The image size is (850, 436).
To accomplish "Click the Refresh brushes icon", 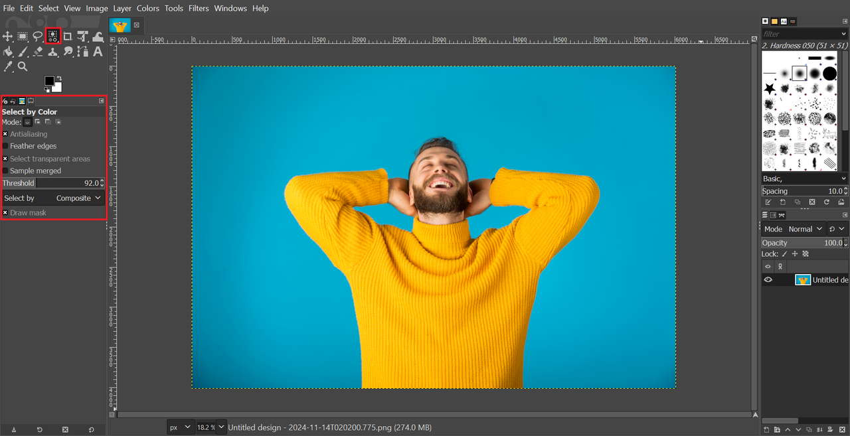I will pyautogui.click(x=827, y=202).
